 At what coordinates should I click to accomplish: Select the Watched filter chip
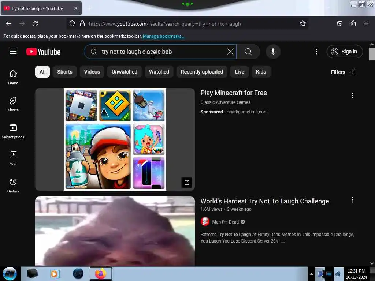coord(159,72)
